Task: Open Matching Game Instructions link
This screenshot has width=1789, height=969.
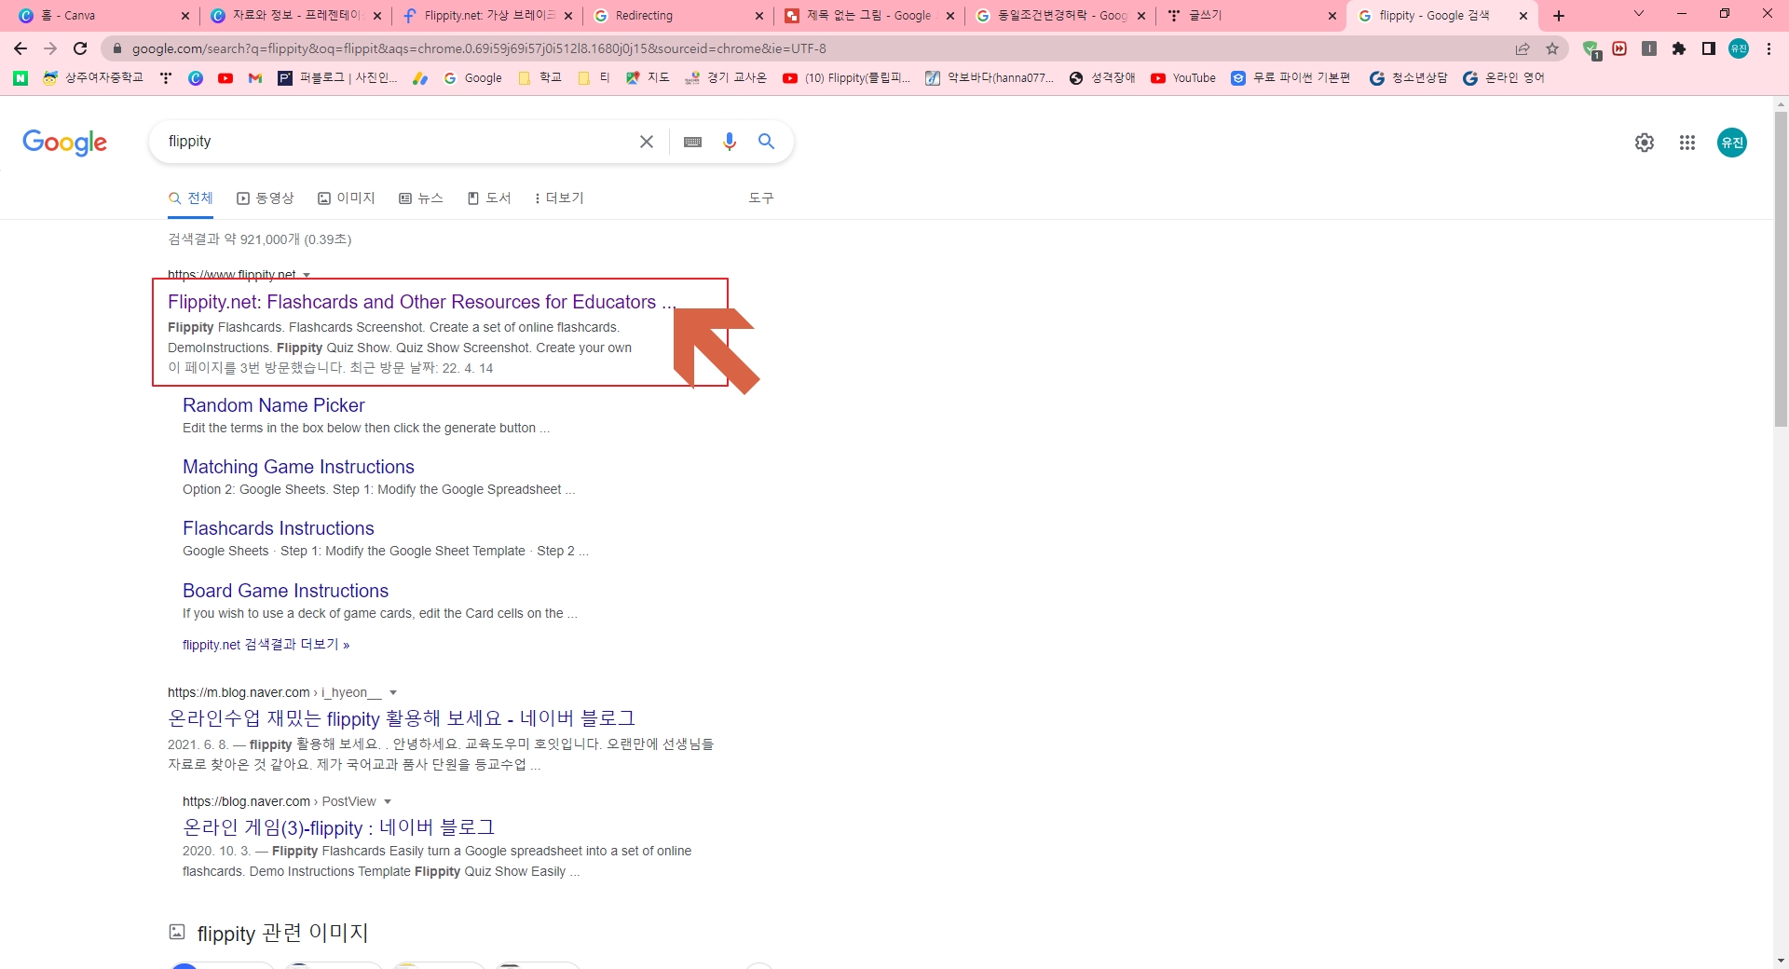Action: tap(298, 467)
